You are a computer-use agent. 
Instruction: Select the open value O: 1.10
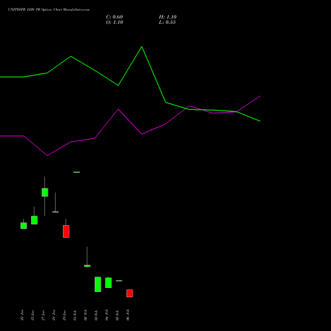[x=115, y=23]
